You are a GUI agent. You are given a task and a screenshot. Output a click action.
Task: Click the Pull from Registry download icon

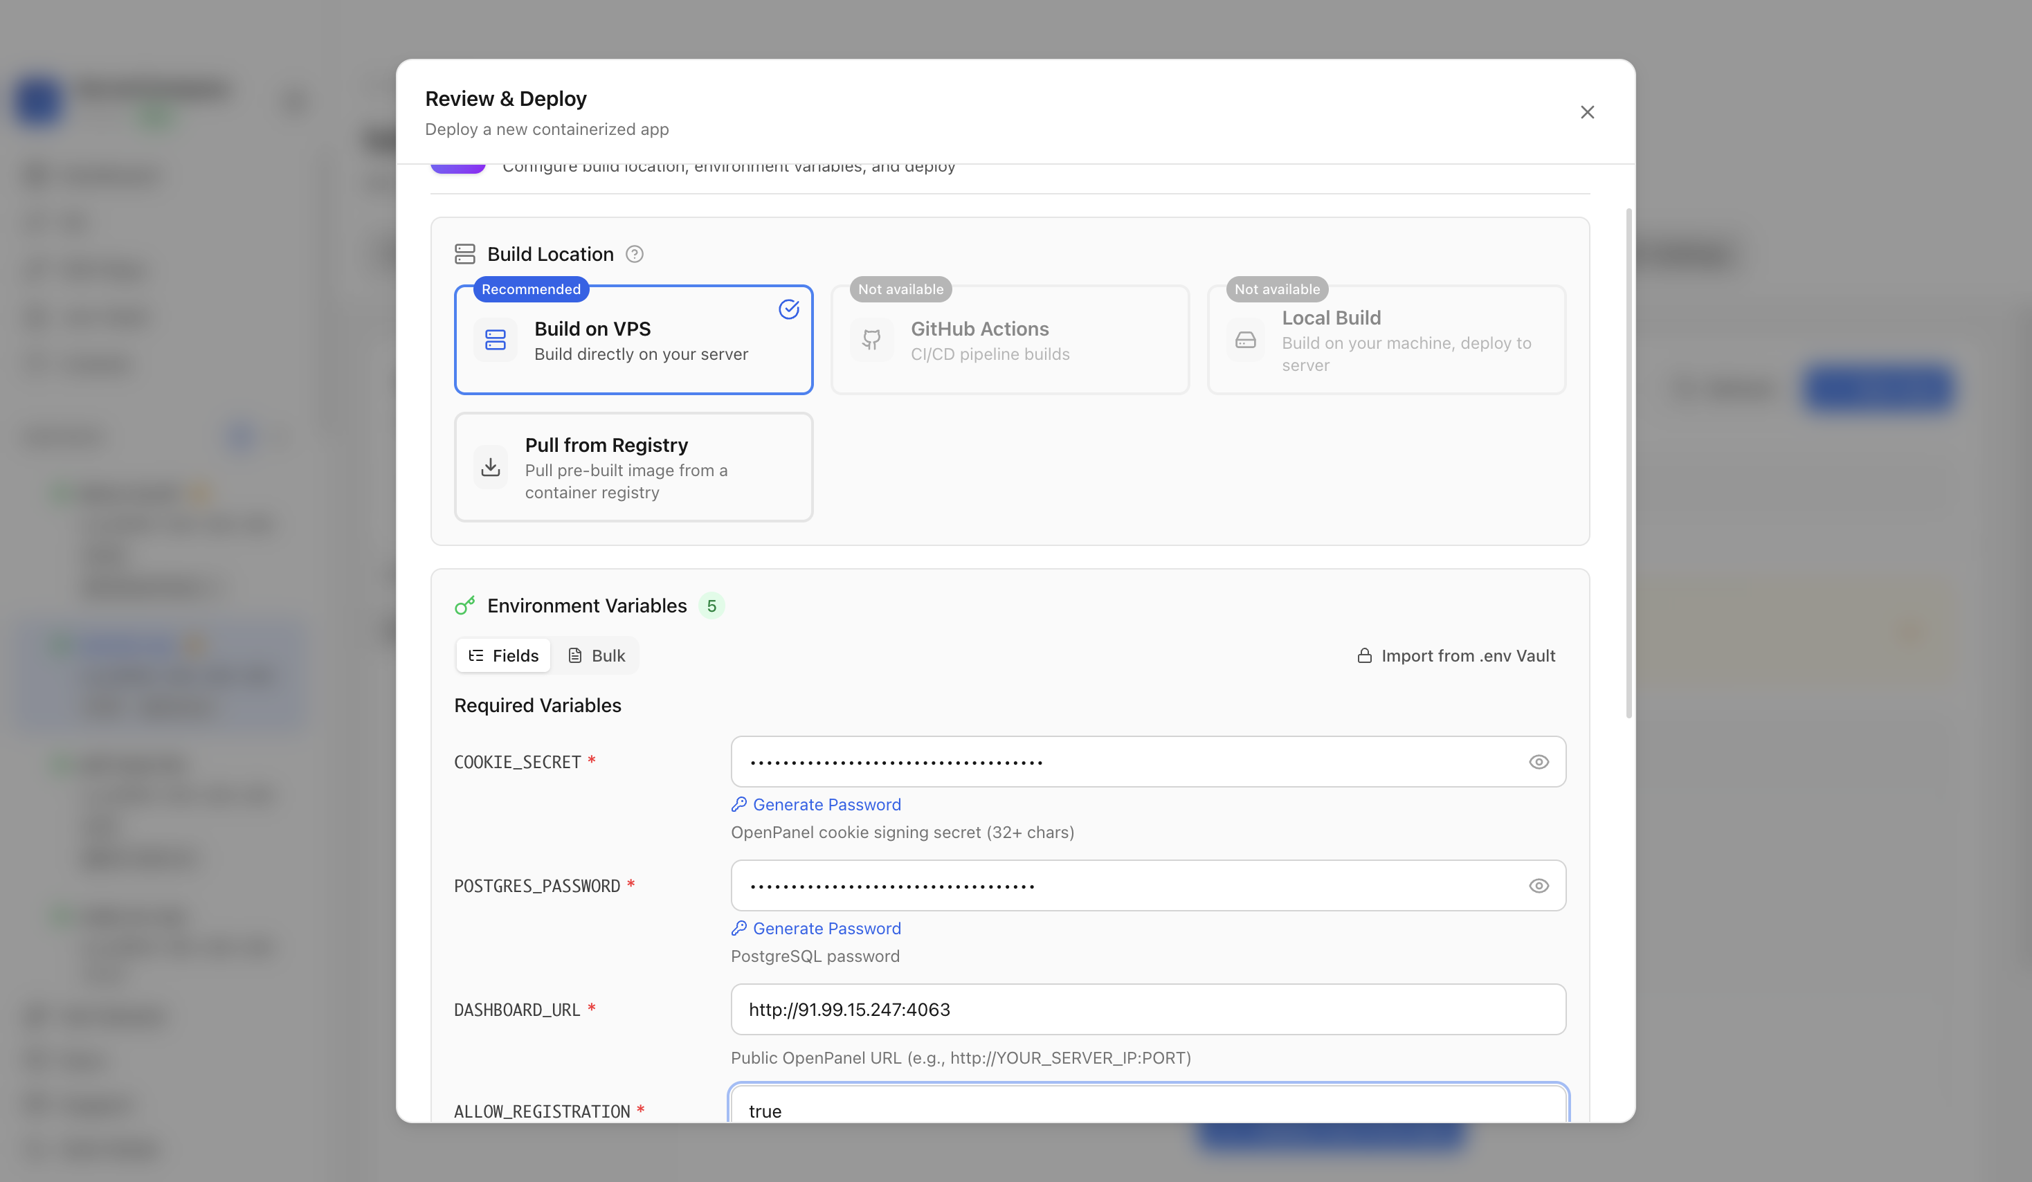pyautogui.click(x=490, y=467)
